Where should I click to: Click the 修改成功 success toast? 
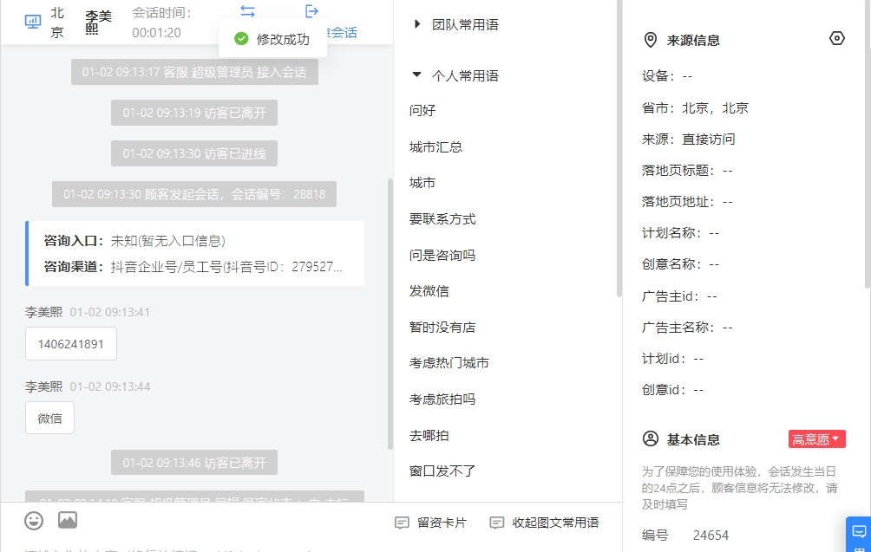[x=272, y=39]
